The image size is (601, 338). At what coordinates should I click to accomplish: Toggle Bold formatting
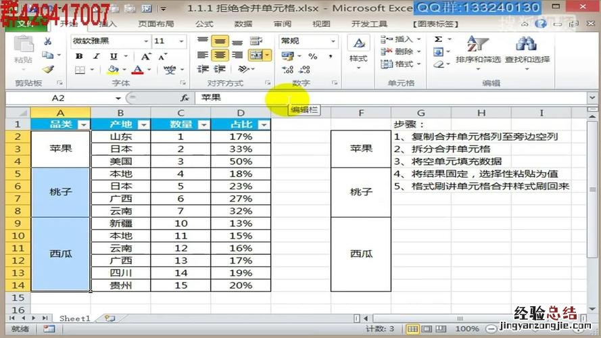[79, 56]
